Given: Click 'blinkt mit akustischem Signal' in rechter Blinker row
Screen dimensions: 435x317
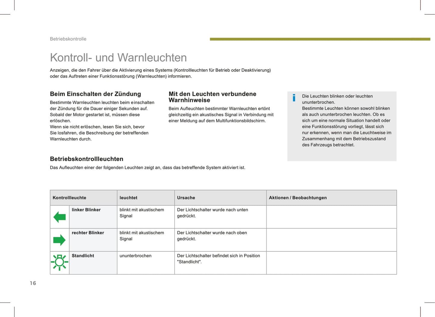Looking at the screenshot, I should pos(146,240).
